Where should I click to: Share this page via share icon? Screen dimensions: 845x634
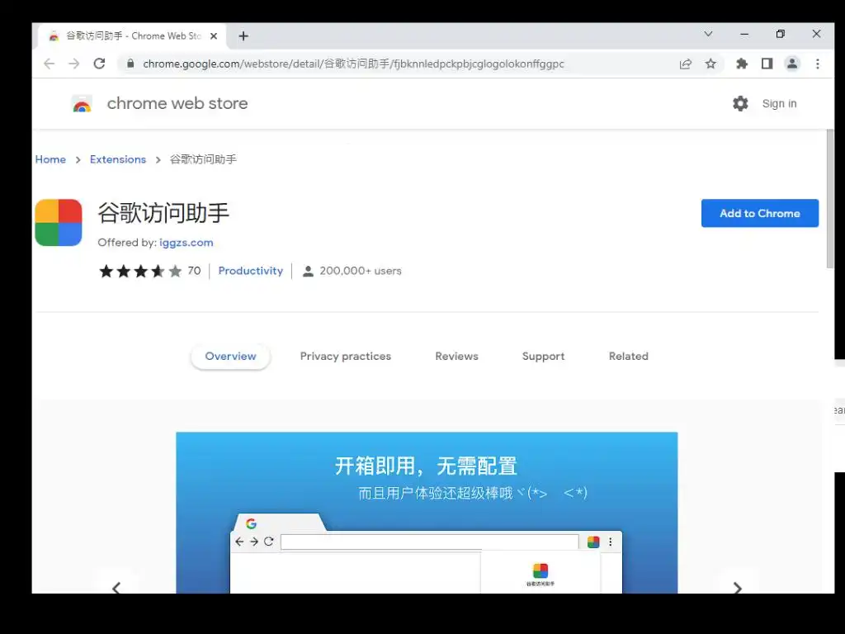tap(686, 64)
